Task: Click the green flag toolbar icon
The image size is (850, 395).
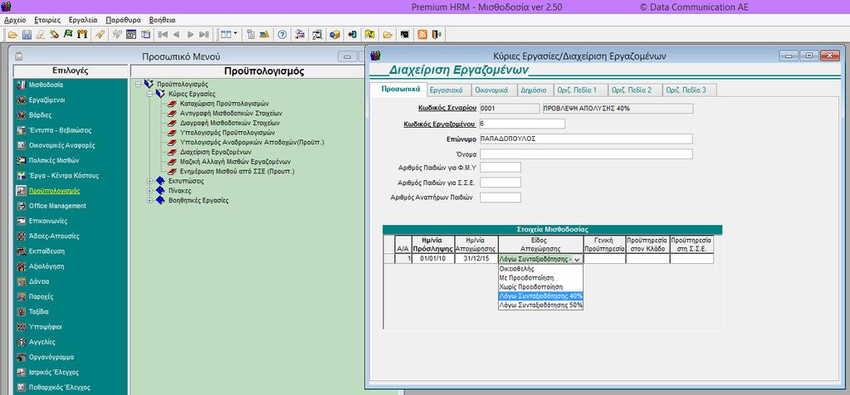Action: point(68,34)
